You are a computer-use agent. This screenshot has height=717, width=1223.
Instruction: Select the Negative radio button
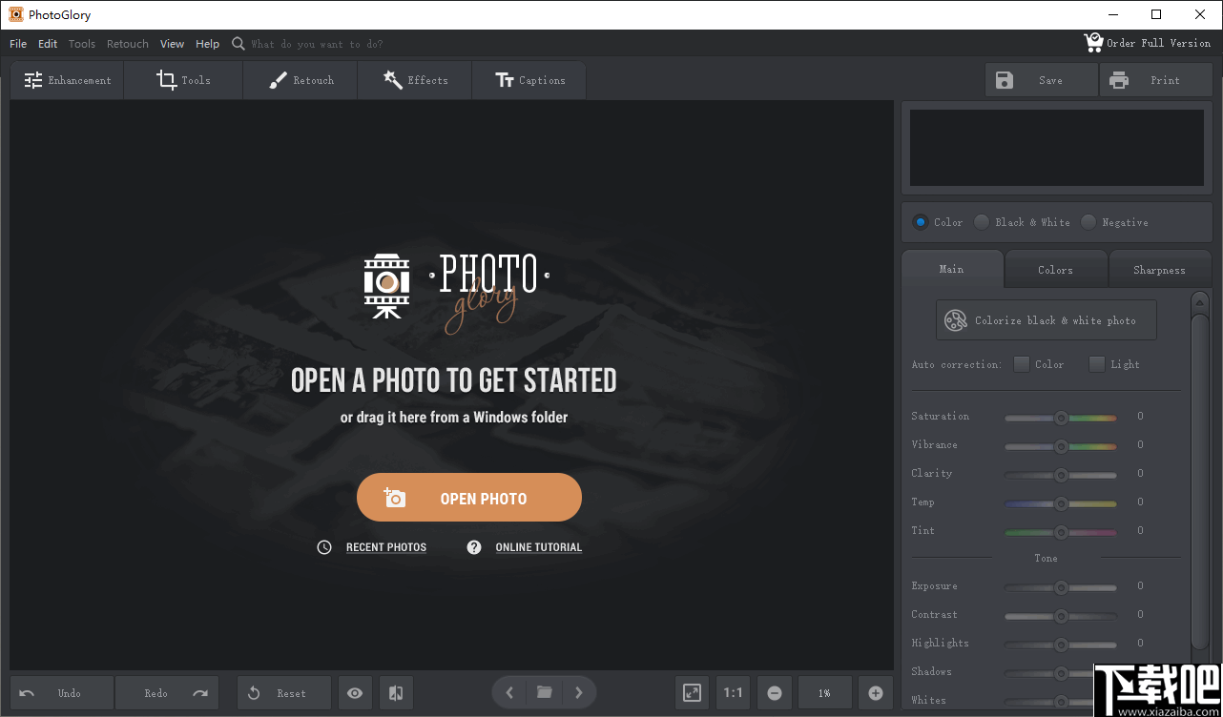pyautogui.click(x=1088, y=222)
